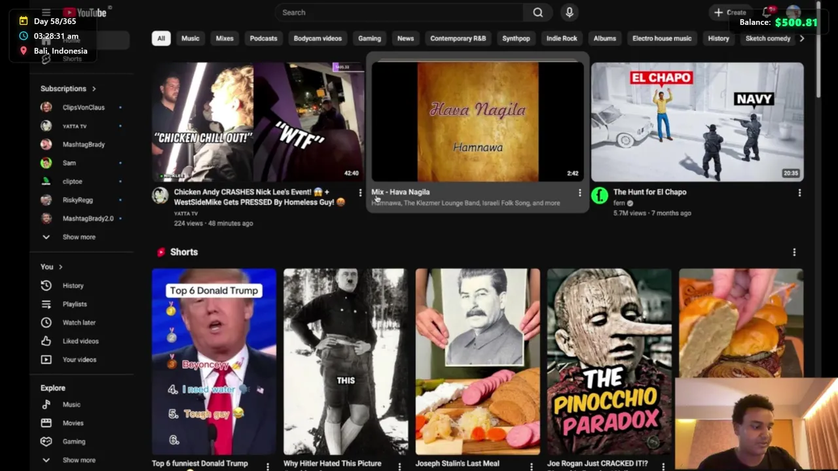Image resolution: width=838 pixels, height=471 pixels.
Task: Open the notifications bell
Action: pos(767,12)
